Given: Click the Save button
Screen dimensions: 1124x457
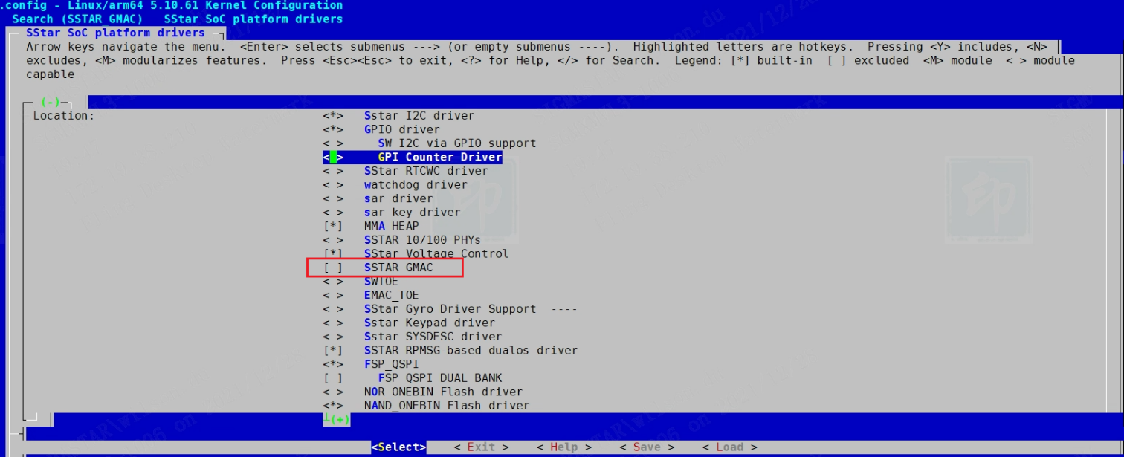Looking at the screenshot, I should 647,447.
